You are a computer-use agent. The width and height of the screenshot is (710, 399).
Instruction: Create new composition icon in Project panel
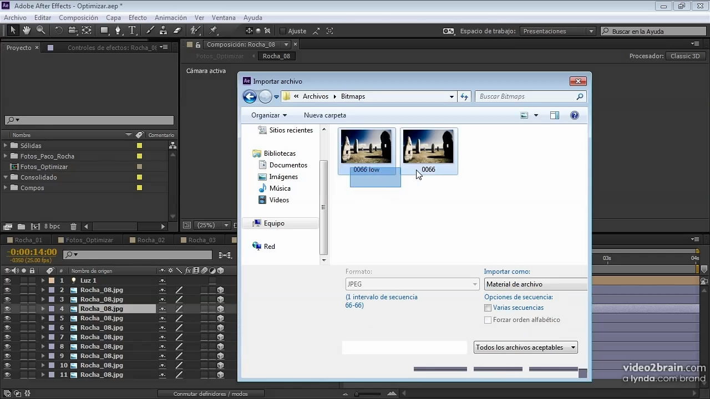(35, 226)
